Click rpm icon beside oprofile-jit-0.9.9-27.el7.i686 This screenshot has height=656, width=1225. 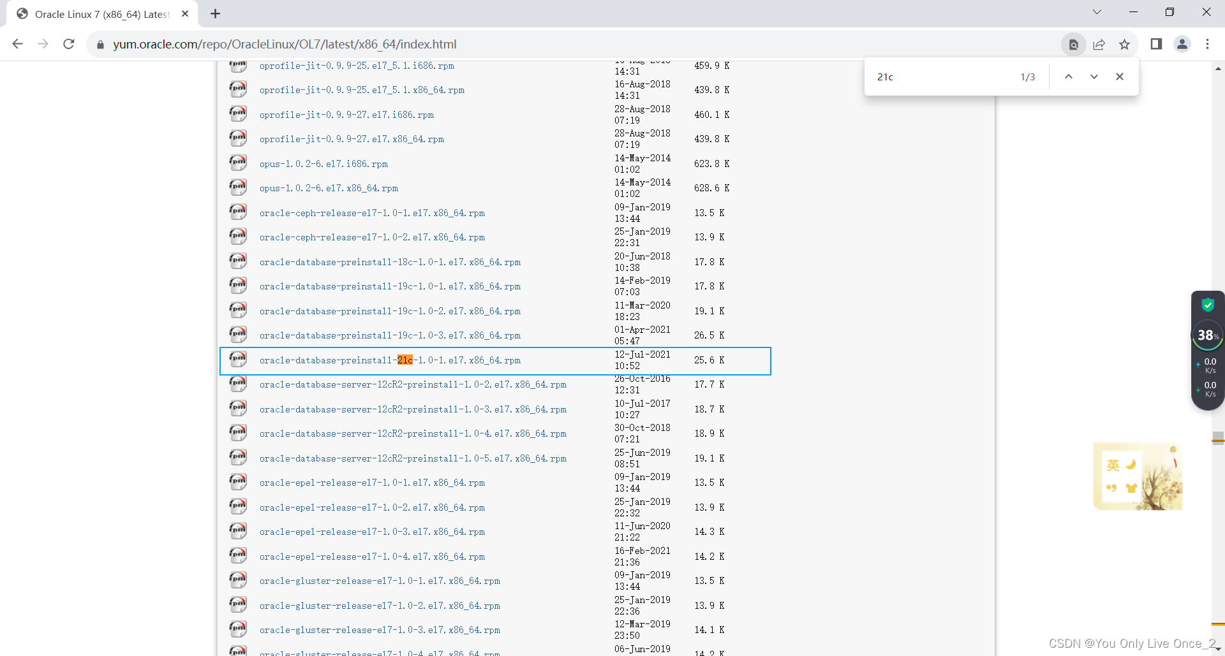click(x=238, y=113)
